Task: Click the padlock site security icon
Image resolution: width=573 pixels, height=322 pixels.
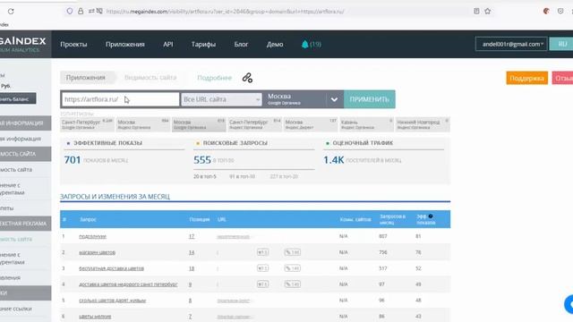Action: point(81,12)
